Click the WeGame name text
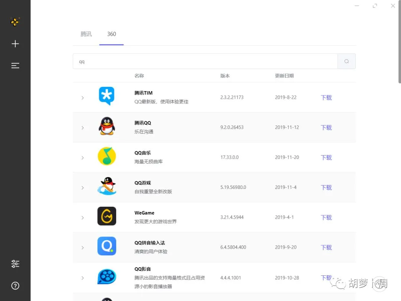This screenshot has height=301, width=401. point(144,213)
